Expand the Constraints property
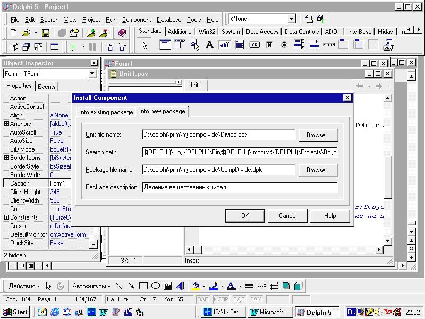 point(6,217)
